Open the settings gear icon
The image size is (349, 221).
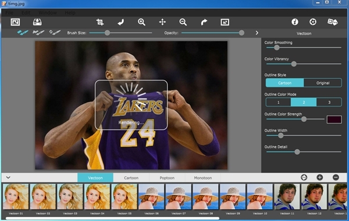[x=313, y=21]
